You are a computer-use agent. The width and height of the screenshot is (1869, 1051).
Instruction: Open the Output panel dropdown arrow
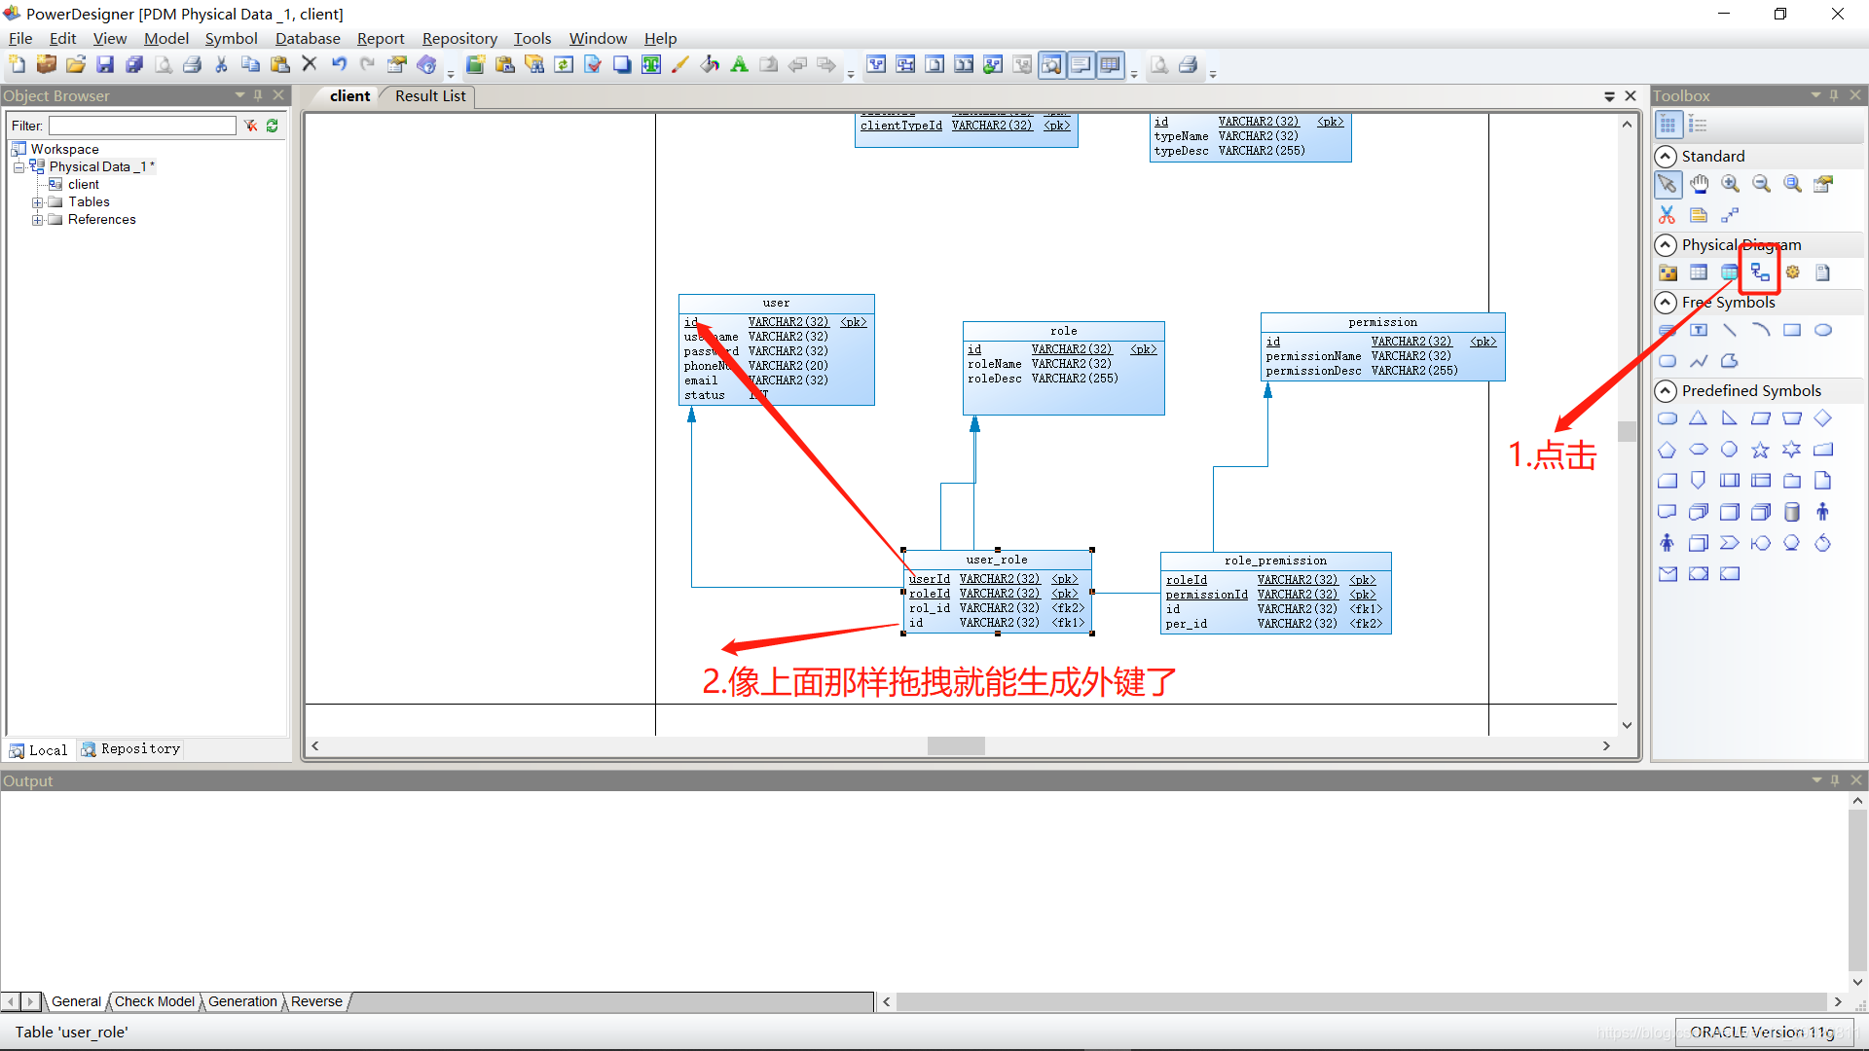point(1816,780)
